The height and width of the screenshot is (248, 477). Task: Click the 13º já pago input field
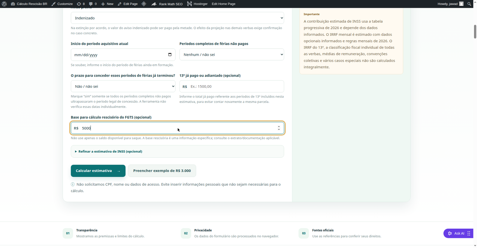click(x=232, y=86)
